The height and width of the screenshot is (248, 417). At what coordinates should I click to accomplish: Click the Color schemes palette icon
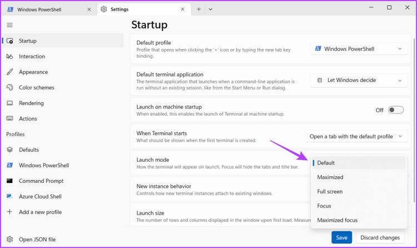tap(10, 87)
